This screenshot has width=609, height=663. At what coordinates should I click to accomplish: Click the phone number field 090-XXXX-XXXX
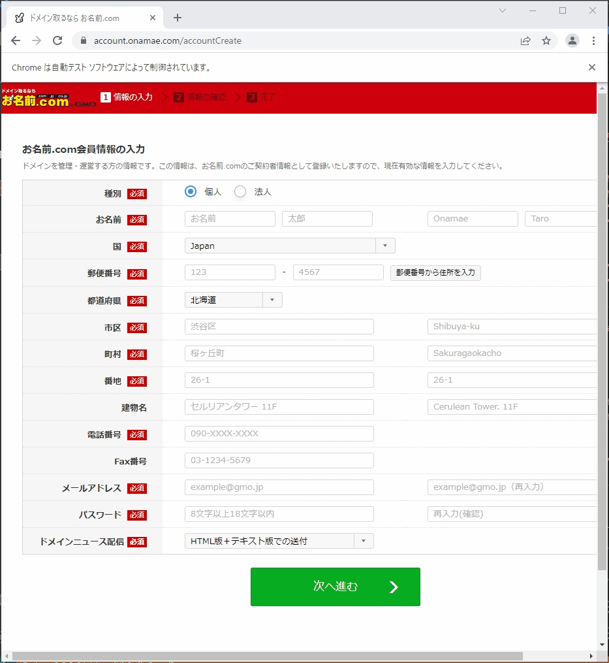tap(279, 434)
